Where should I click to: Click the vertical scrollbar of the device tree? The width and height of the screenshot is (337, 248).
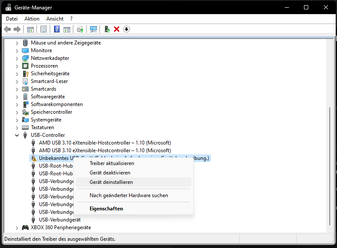click(330, 166)
